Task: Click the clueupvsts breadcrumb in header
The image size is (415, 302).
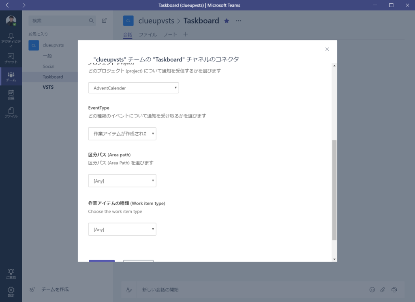Action: click(156, 21)
